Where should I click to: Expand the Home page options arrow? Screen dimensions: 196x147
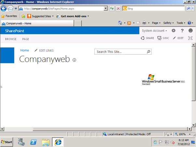tap(125, 23)
